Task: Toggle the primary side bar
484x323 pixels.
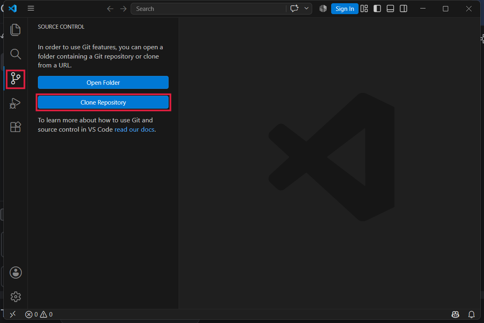Action: point(377,8)
